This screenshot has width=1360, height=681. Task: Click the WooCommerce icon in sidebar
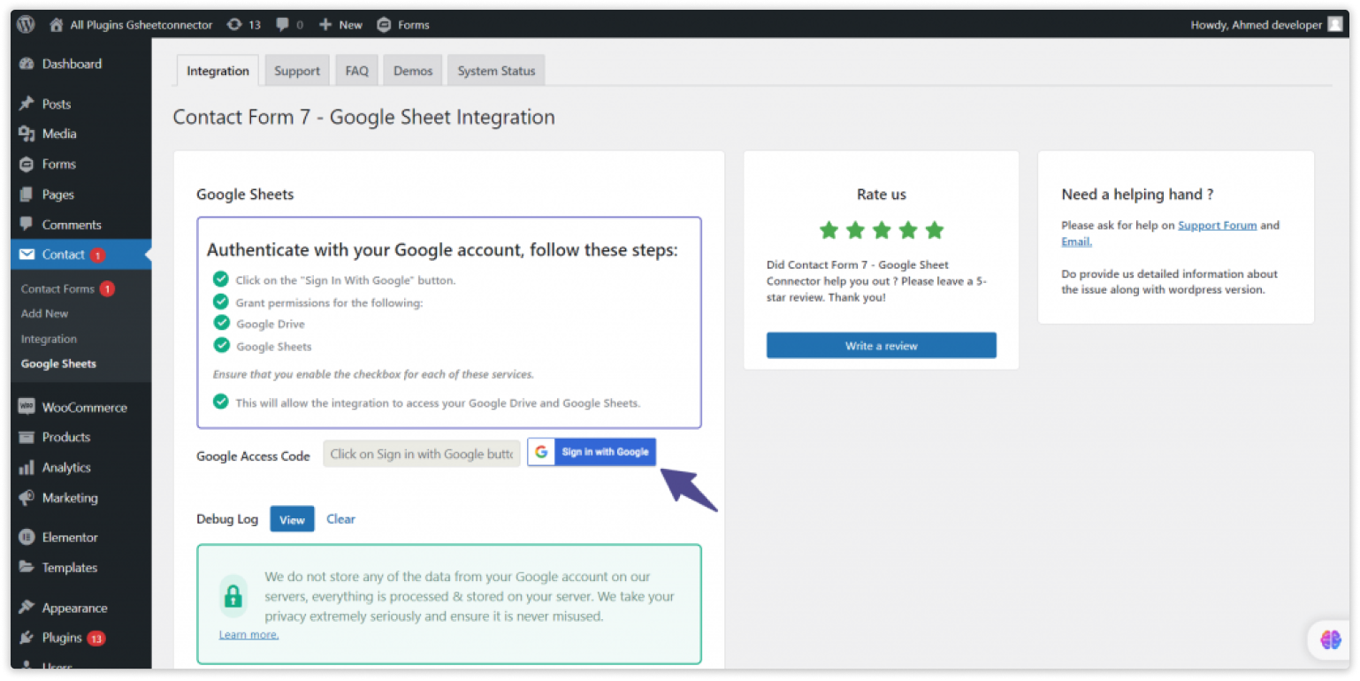point(27,407)
